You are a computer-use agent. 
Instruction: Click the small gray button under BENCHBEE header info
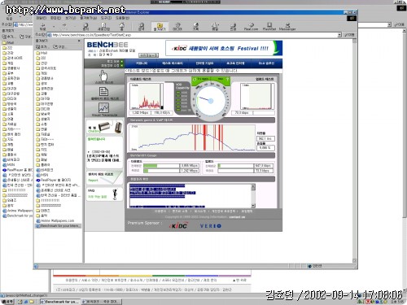coord(148,55)
